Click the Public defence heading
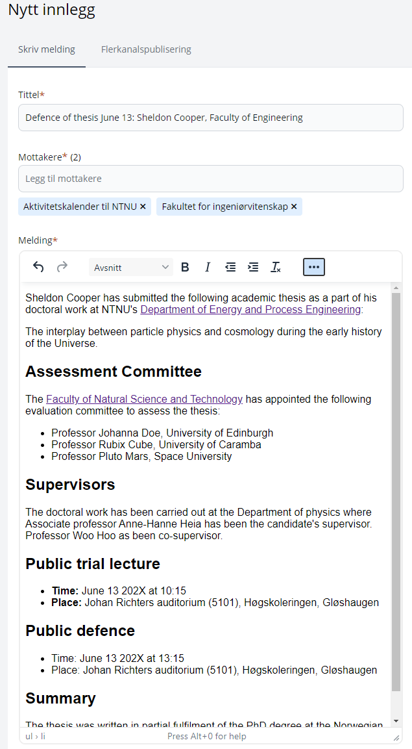Image resolution: width=412 pixels, height=749 pixels. point(80,631)
